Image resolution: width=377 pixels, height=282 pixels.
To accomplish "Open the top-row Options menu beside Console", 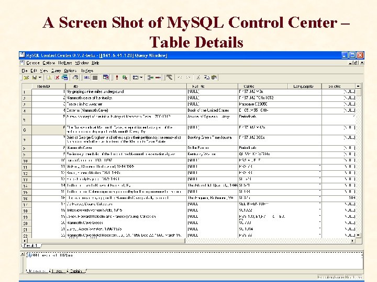I will (x=49, y=63).
